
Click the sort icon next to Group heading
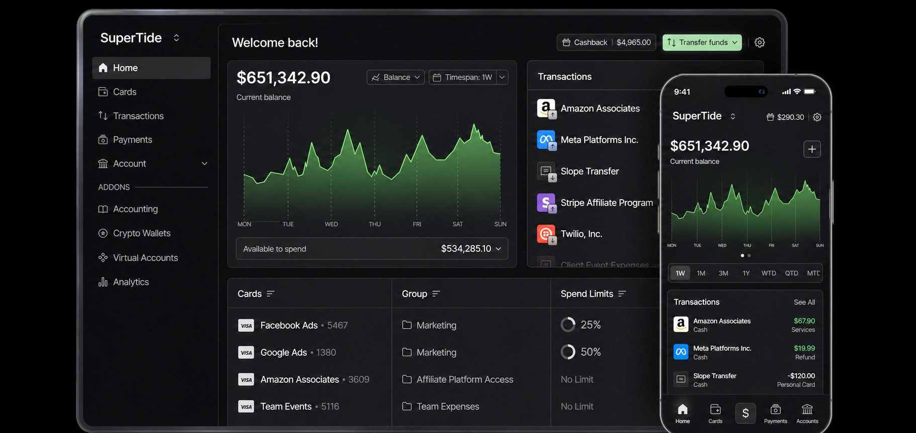(x=436, y=294)
